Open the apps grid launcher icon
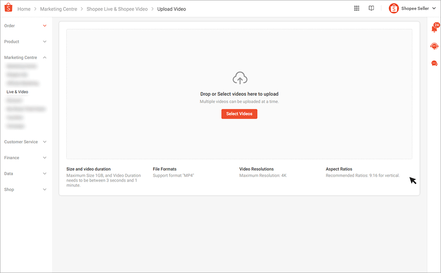Screen dimensions: 441x273 click(356, 8)
